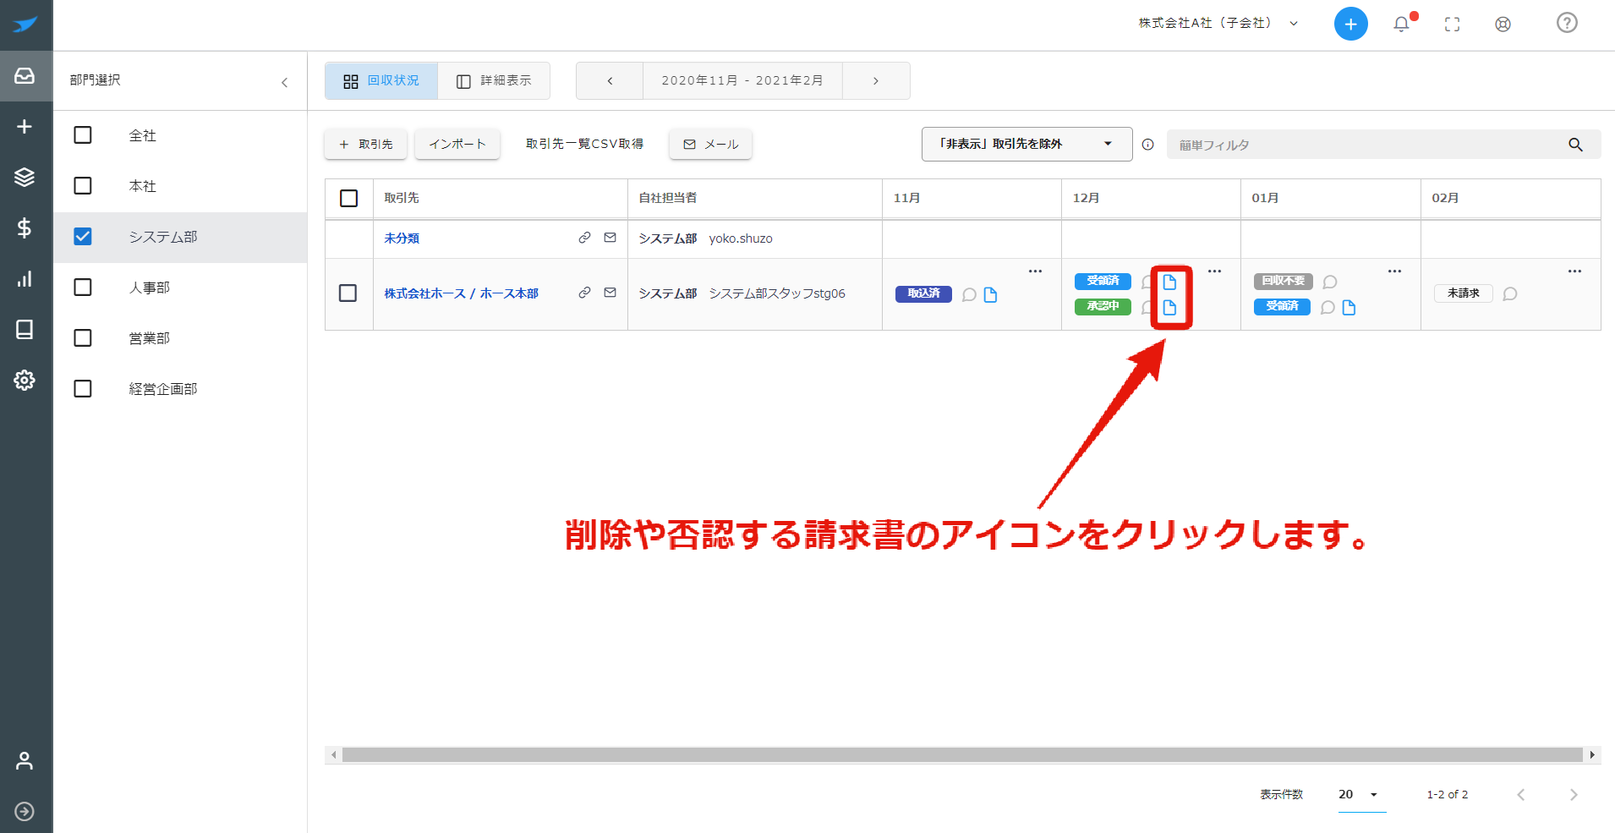Click the mail icon in 未分類 row
1615x833 pixels.
click(x=610, y=238)
